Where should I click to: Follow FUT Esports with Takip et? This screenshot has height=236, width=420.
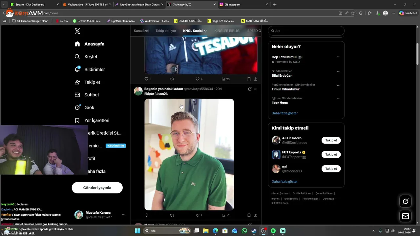[x=331, y=154]
